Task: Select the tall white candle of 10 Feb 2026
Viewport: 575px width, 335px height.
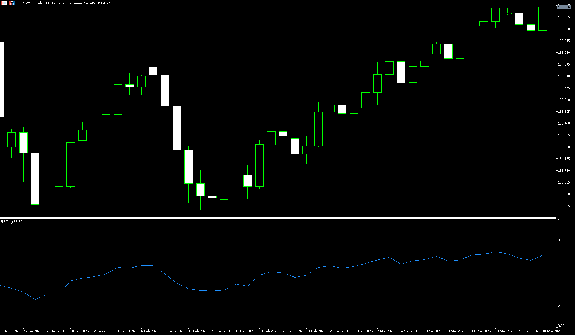Action: 177,128
